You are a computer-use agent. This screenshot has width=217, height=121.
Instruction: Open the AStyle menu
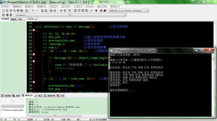[90, 6]
